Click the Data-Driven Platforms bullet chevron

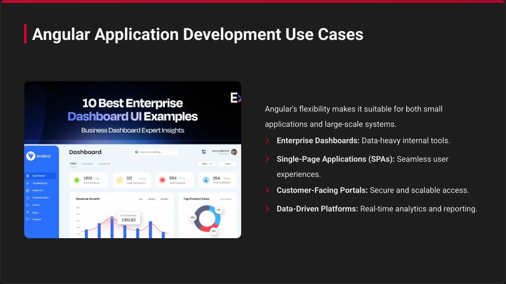[267, 209]
